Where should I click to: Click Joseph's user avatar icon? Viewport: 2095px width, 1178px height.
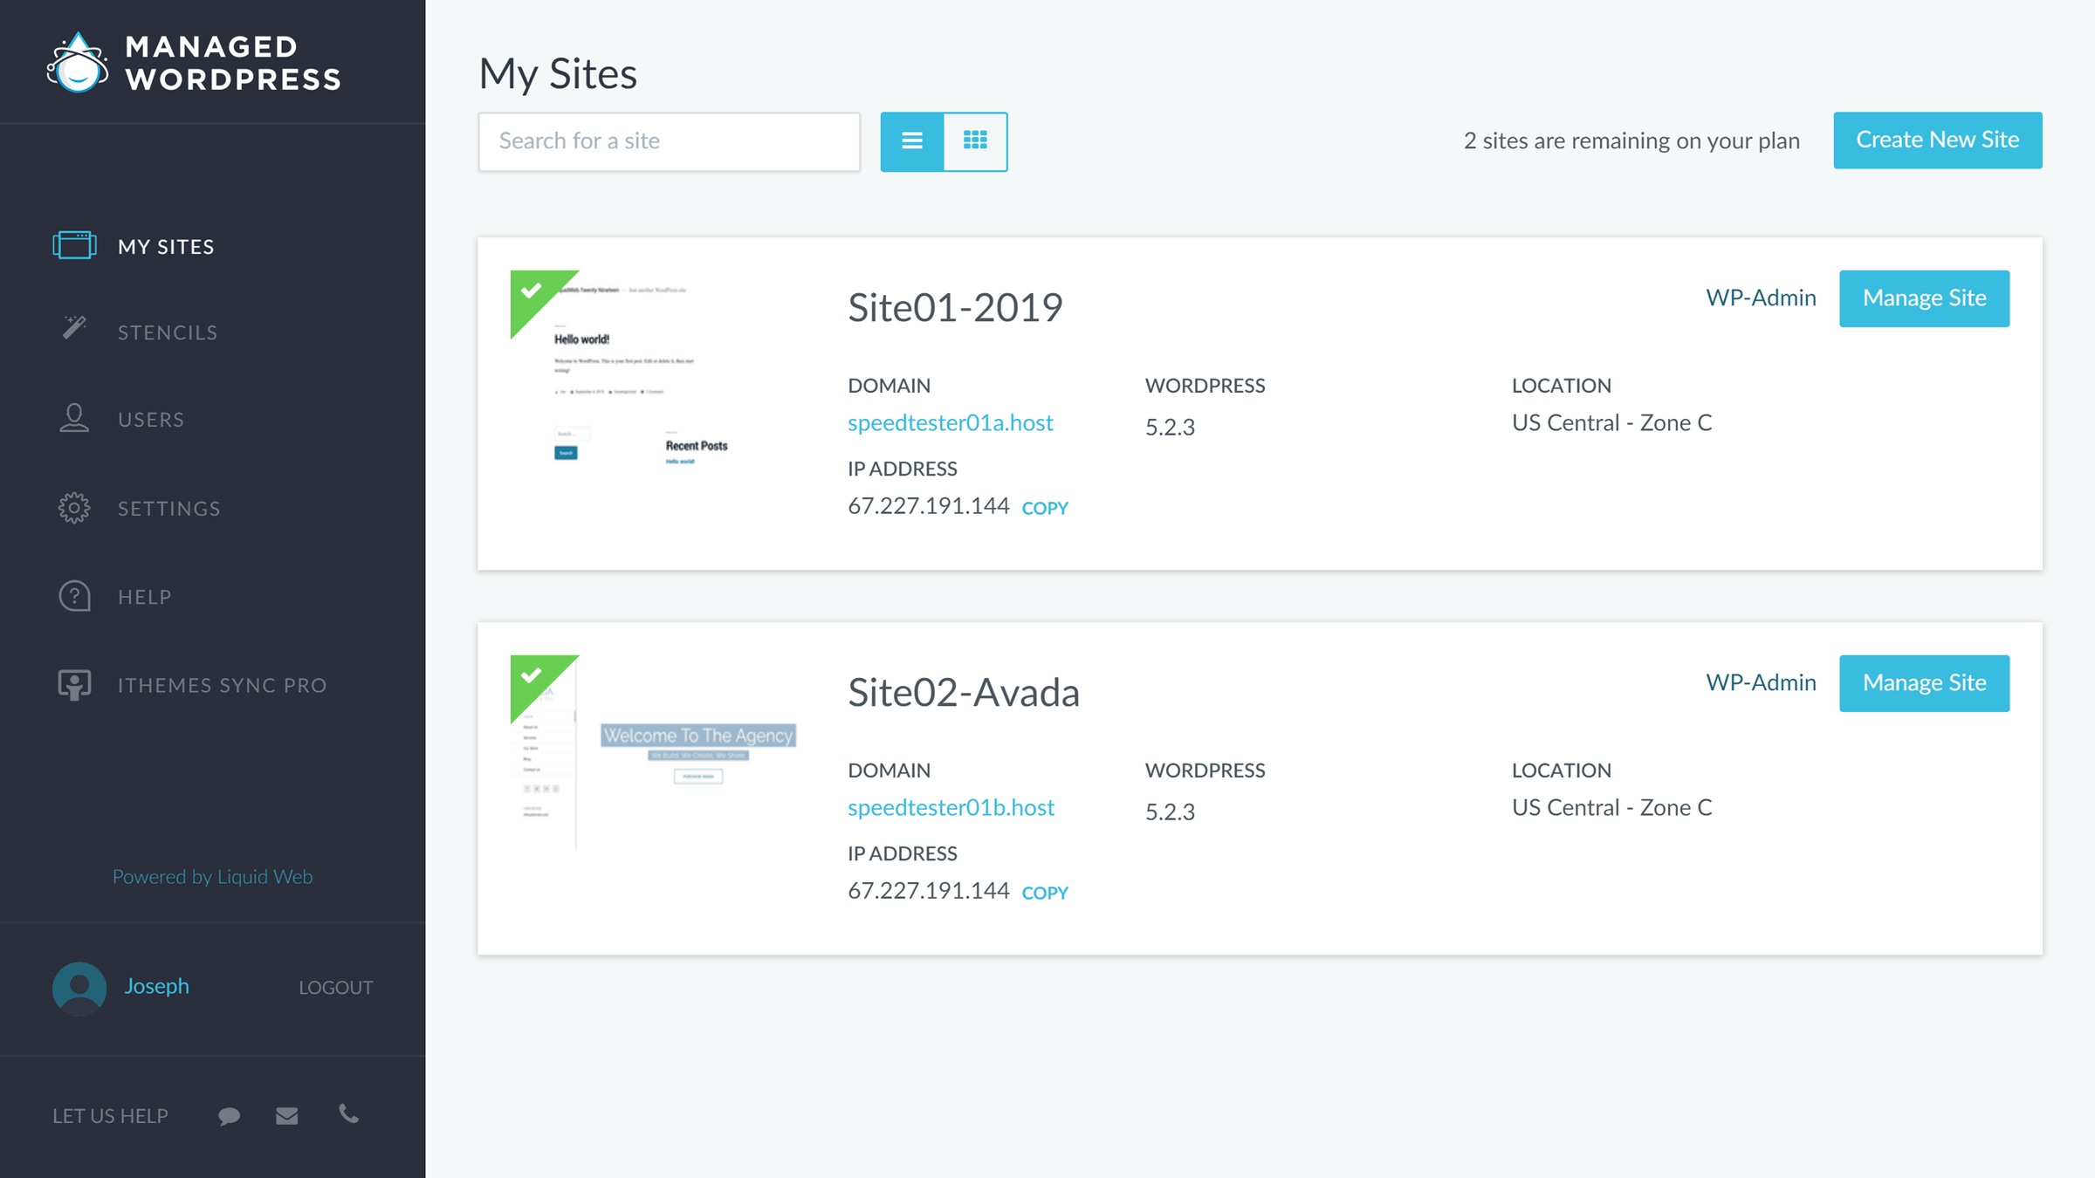79,989
